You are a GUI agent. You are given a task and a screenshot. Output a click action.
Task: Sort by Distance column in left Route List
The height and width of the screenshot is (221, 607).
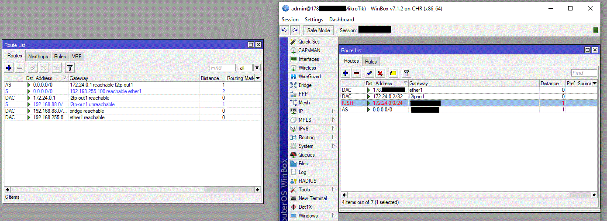click(213, 78)
